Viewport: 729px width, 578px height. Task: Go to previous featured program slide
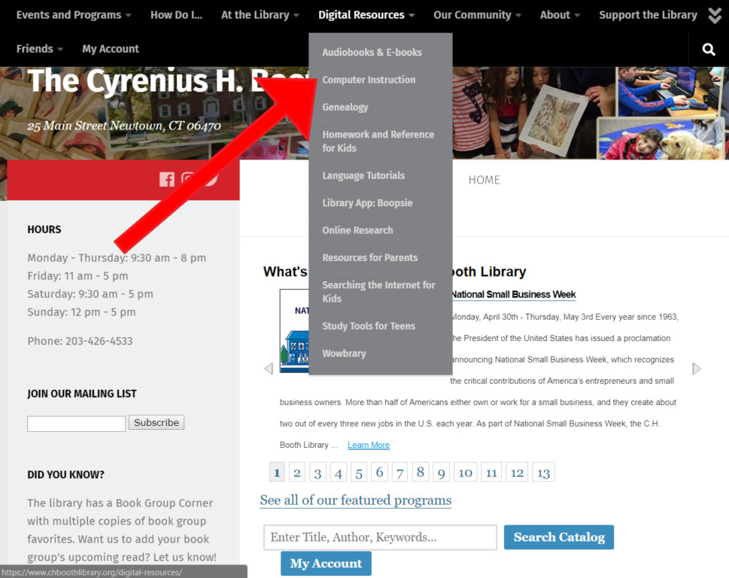click(269, 369)
